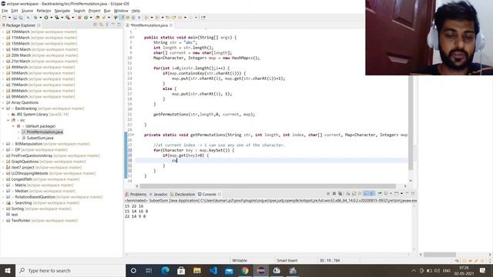Switch to the Javadoc tab
Image resolution: width=493 pixels, height=277 pixels.
(158, 194)
